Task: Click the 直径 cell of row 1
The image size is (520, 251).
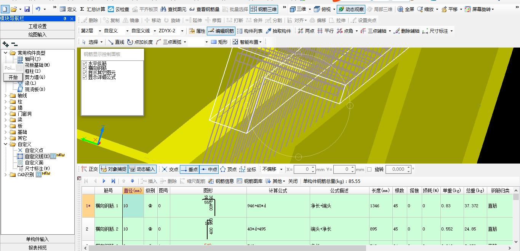Action: [133, 206]
